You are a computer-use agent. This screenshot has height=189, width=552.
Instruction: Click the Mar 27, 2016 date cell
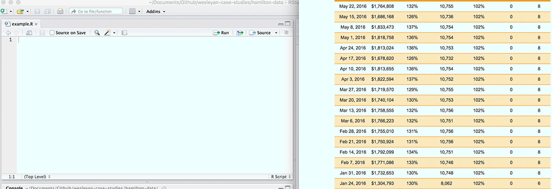(352, 89)
